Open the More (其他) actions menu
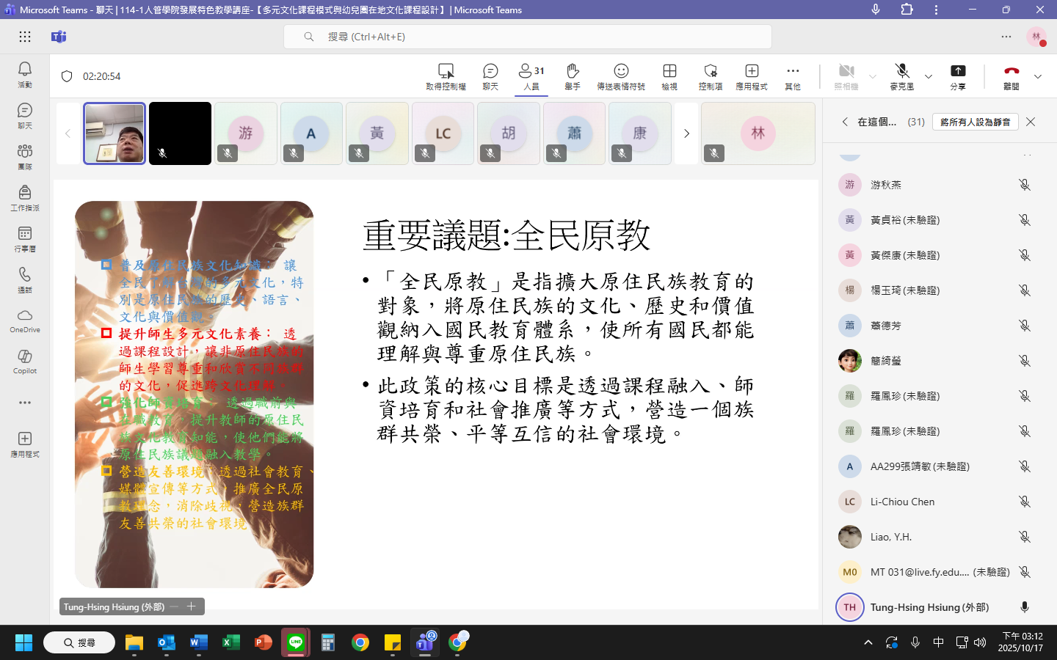Screen dimensions: 1057x660 click(793, 76)
